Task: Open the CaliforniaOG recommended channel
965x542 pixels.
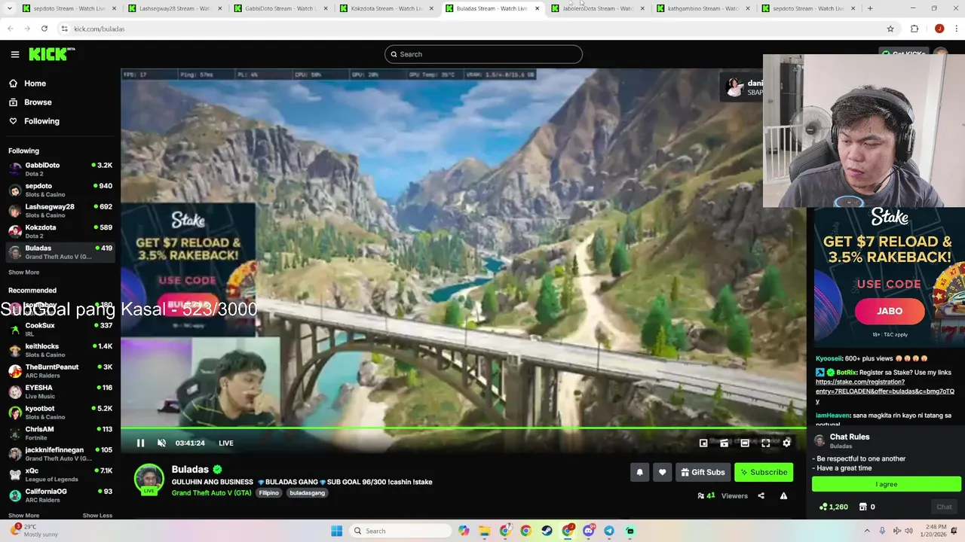Action: point(60,495)
